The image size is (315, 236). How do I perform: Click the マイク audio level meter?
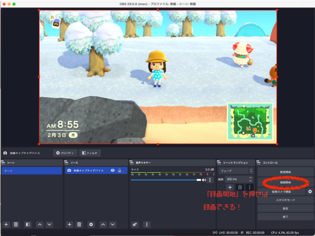[173, 172]
